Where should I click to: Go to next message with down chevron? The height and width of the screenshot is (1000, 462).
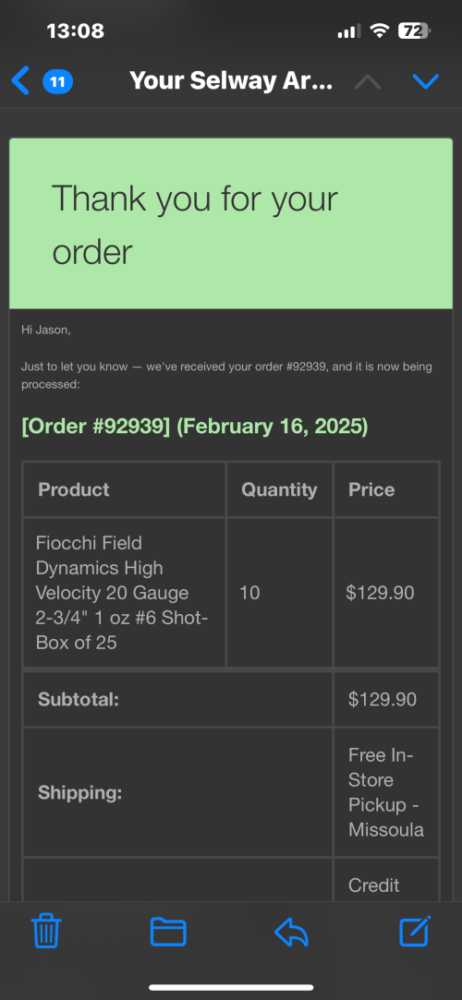(x=426, y=81)
